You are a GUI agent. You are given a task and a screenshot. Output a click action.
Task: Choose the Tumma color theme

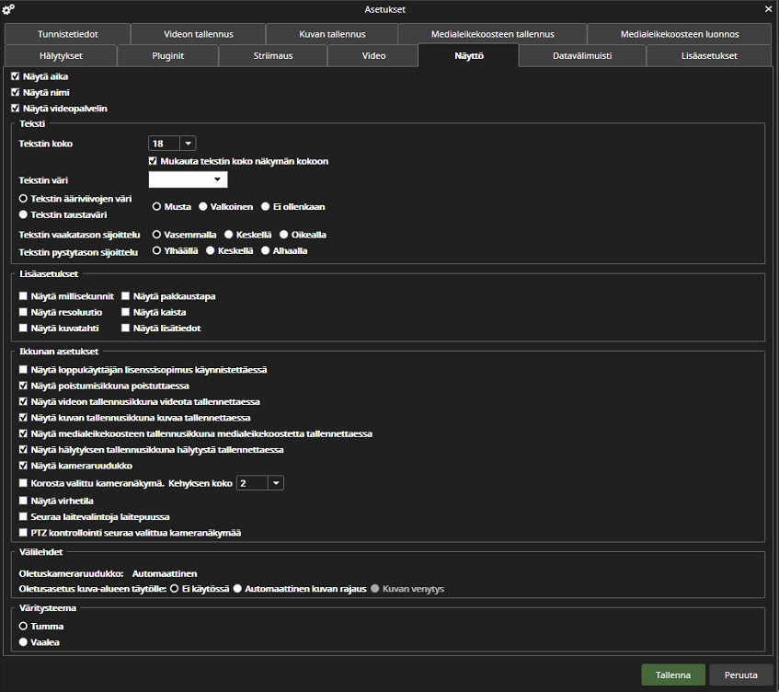[23, 627]
